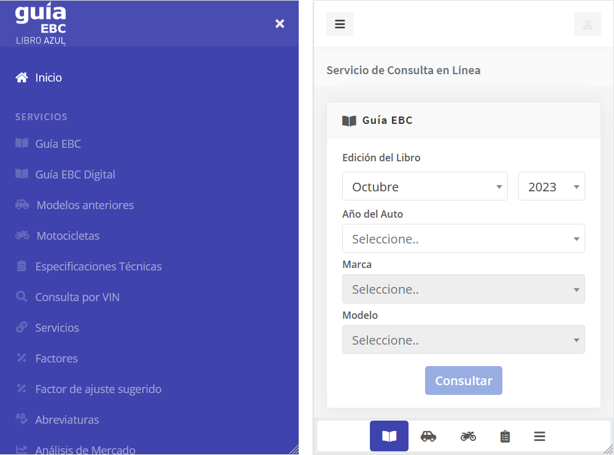Open the Edición del Libro month dropdown
This screenshot has width=614, height=455.
(x=425, y=186)
